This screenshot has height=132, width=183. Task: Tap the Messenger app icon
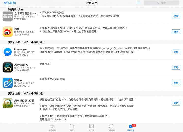click(8, 52)
